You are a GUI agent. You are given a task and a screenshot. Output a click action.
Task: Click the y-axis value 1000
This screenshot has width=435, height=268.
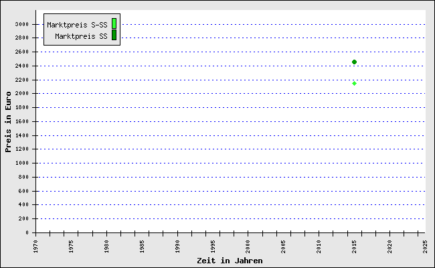[22, 163]
